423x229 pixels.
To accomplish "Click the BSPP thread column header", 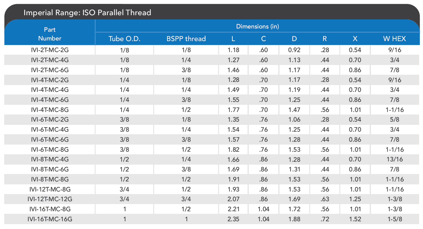I will click(186, 39).
